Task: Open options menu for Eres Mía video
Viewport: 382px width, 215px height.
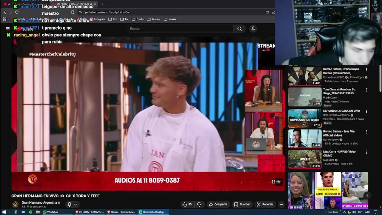Action: point(366,132)
